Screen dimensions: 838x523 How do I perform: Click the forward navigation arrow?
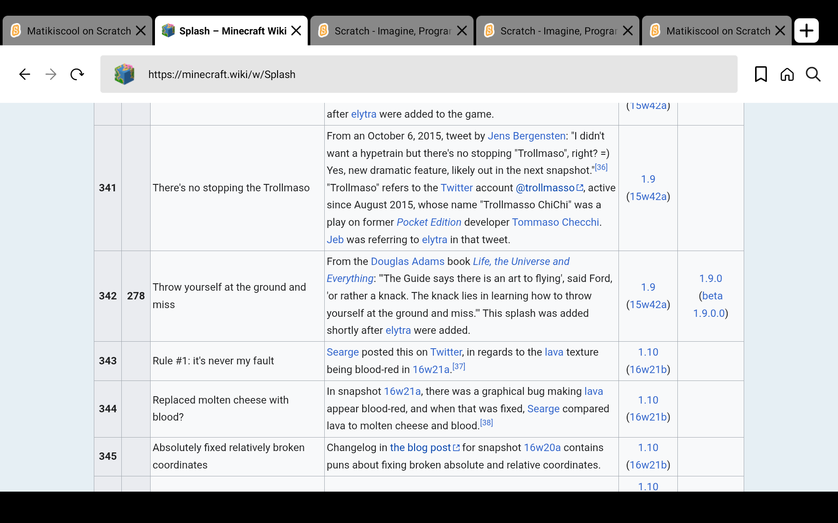51,75
